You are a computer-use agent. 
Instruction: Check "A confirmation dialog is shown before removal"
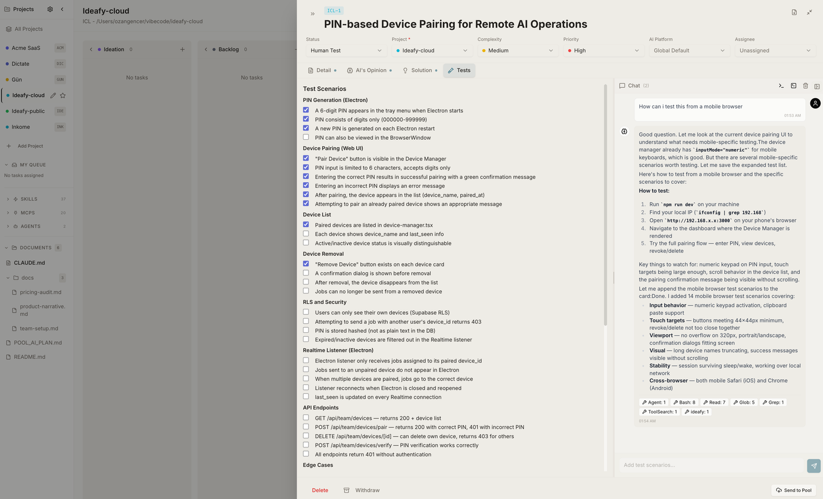[306, 273]
